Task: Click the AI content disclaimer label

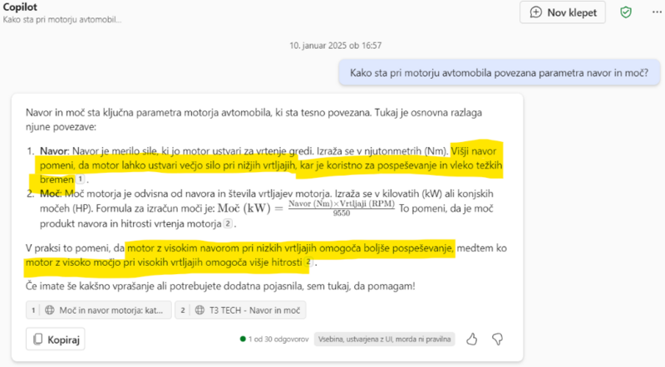Action: (x=384, y=339)
